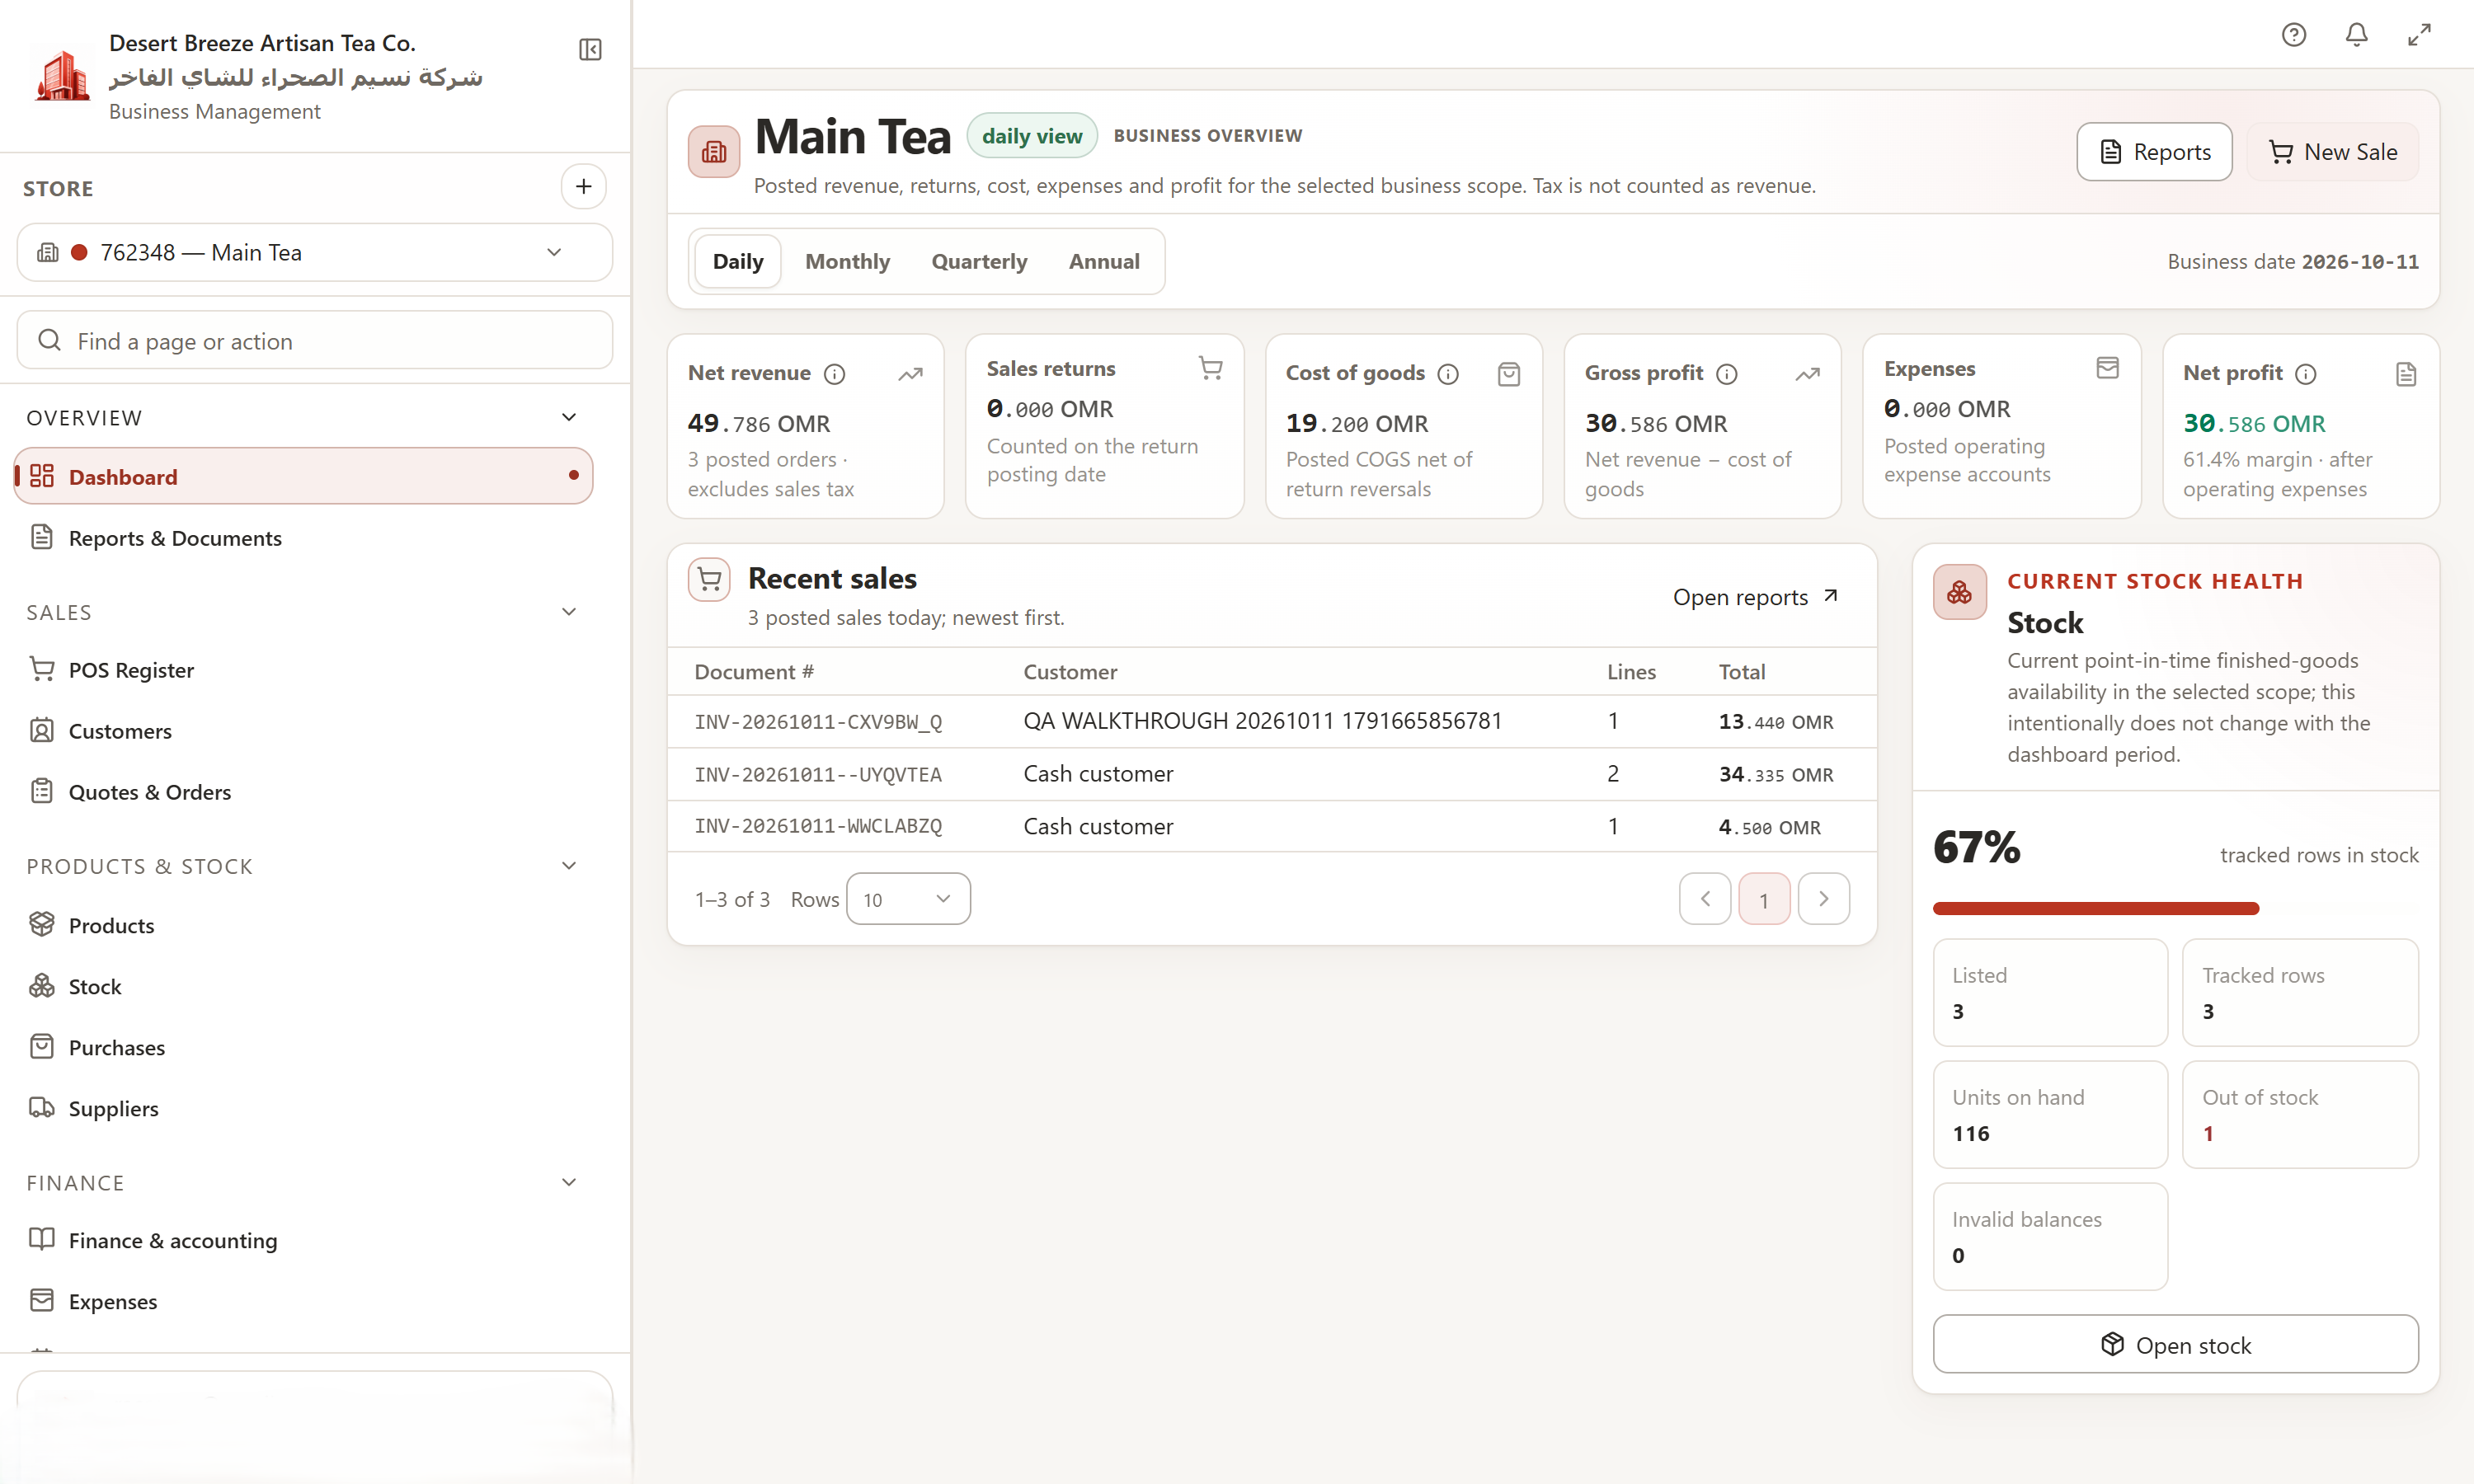
Task: Collapse PRODUCTS & STOCK section
Action: [569, 866]
